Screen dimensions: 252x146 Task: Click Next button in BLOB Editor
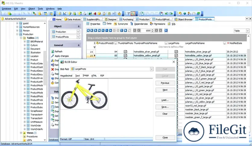pyautogui.click(x=165, y=90)
